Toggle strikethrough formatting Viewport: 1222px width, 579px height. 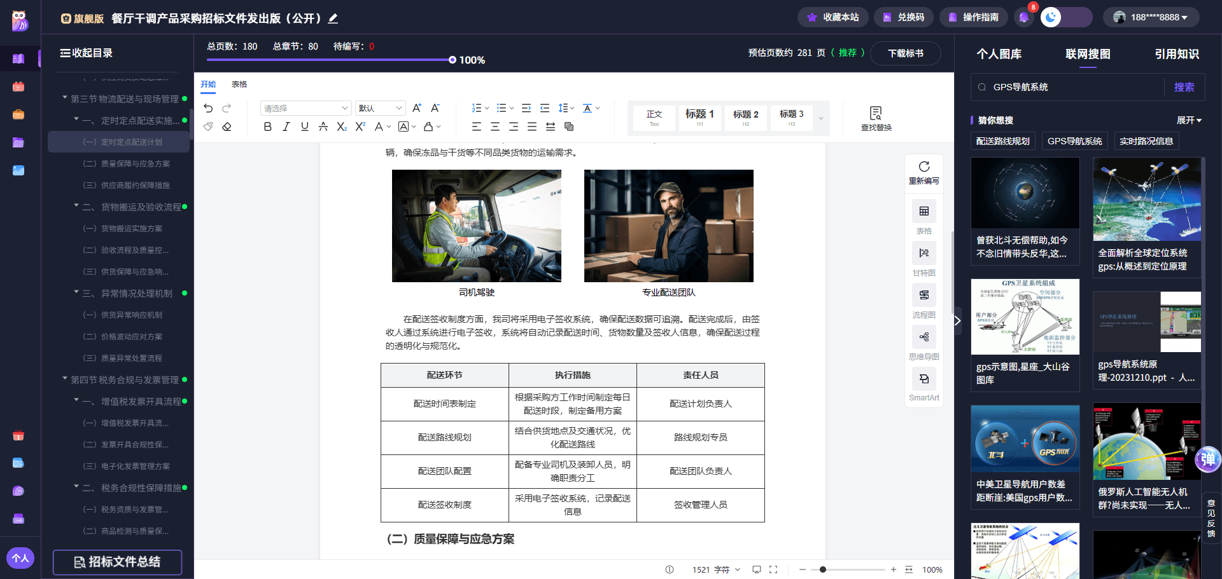tap(324, 126)
